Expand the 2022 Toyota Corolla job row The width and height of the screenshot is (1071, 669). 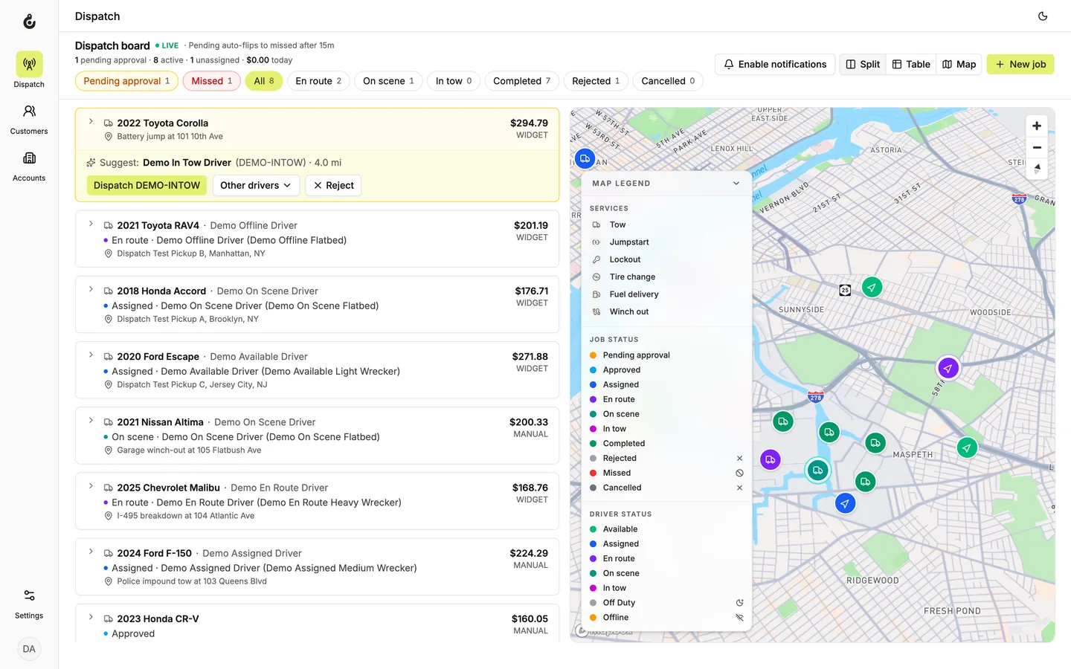(91, 121)
